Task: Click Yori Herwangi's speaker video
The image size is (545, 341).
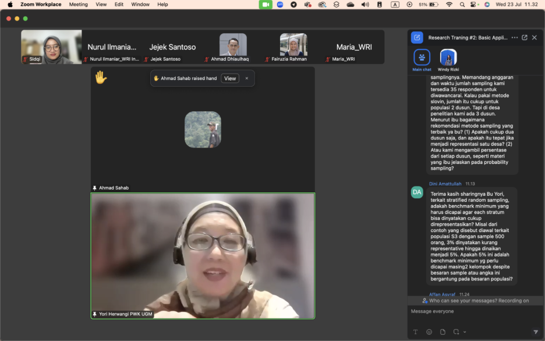Action: coord(203,256)
